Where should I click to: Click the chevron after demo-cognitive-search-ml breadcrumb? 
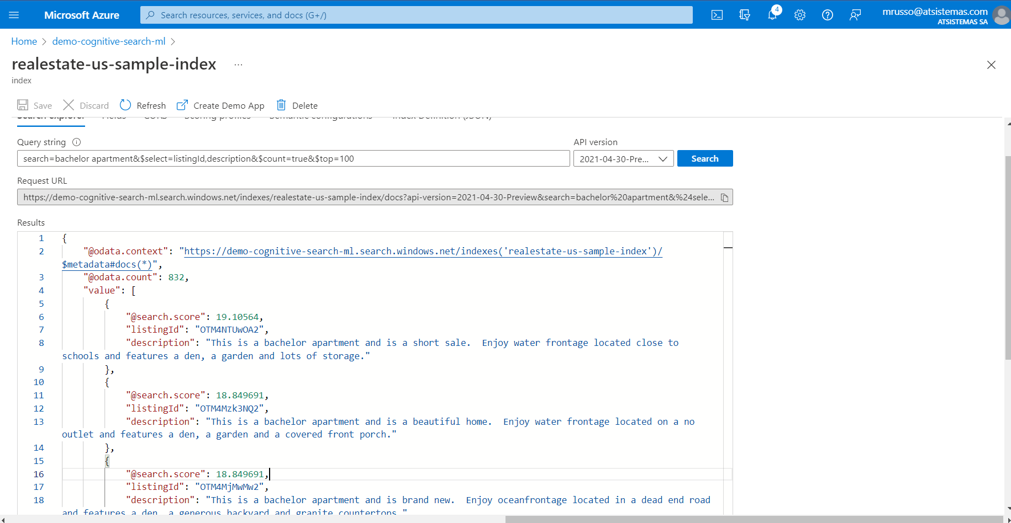173,41
